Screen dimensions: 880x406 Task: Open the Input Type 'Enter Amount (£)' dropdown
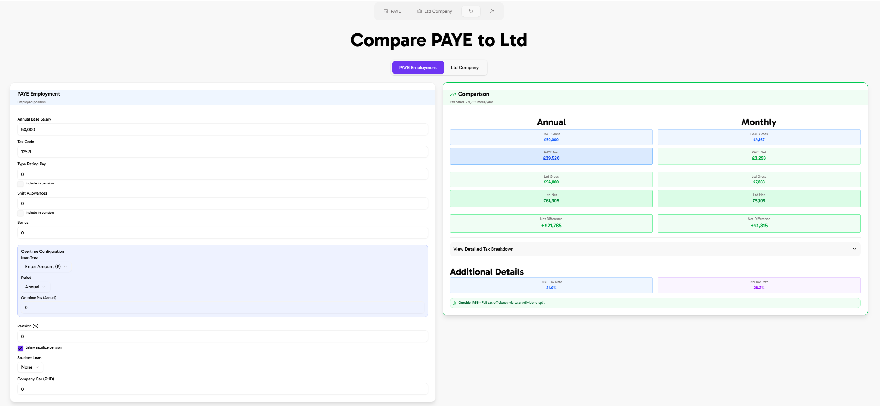click(46, 267)
